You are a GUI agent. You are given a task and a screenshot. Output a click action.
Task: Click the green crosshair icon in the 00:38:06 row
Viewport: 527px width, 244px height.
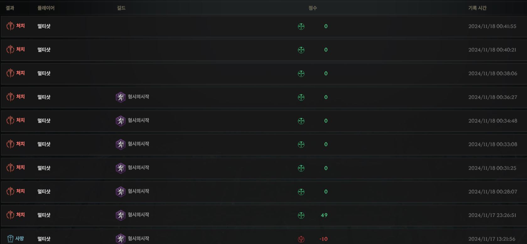301,73
